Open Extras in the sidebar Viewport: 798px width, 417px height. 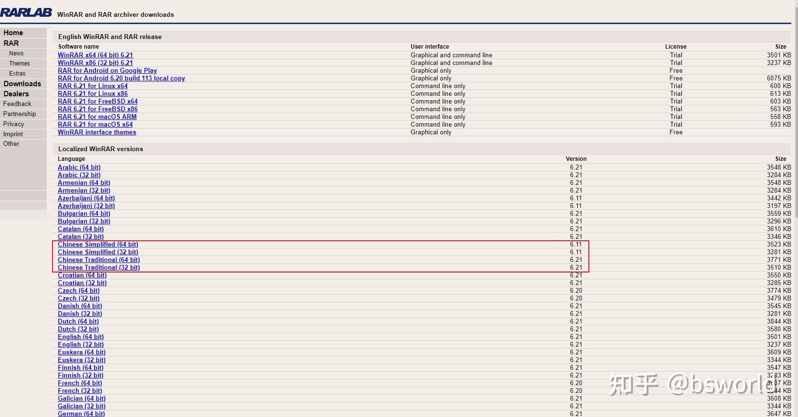tap(17, 74)
